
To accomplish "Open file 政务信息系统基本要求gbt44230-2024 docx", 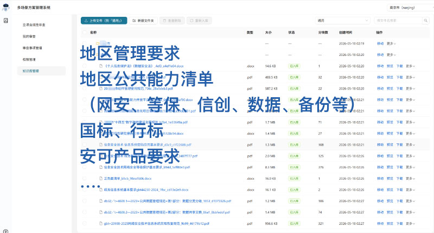I will 146,190.
